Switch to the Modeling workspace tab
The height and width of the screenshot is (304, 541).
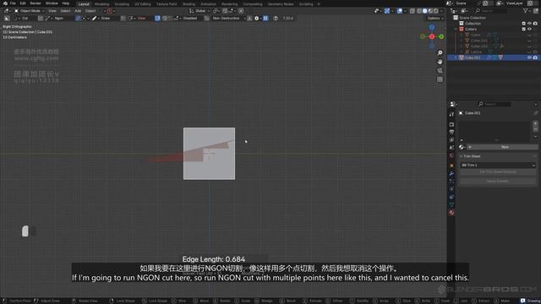(x=101, y=4)
